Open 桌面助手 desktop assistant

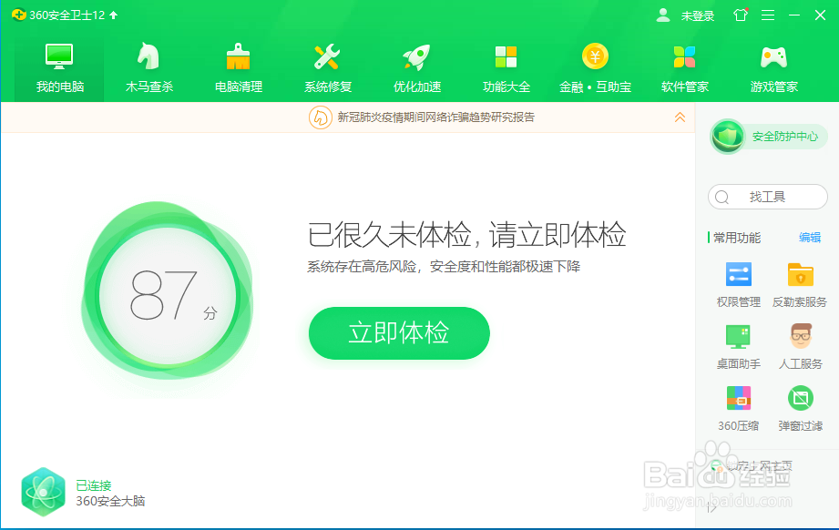(738, 346)
